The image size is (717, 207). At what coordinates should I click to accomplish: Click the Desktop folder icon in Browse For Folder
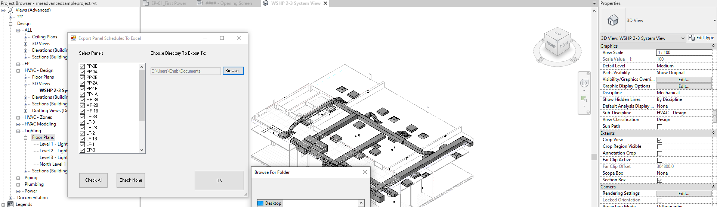pyautogui.click(x=260, y=203)
